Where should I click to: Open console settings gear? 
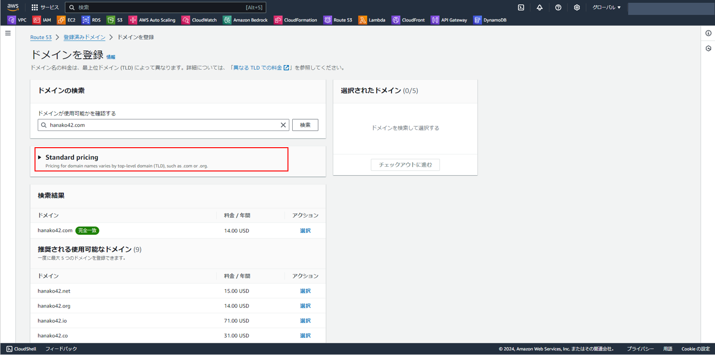tap(577, 7)
